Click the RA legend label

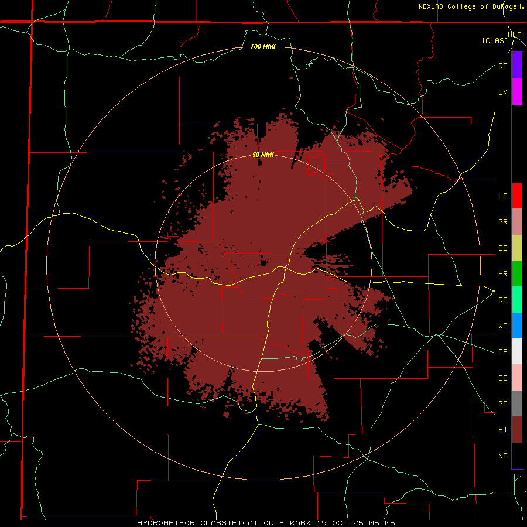502,300
